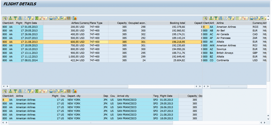Sort descending in the Airfare grid toolbar
Image resolution: width=272 pixels, height=125 pixels.
click(x=15, y=18)
